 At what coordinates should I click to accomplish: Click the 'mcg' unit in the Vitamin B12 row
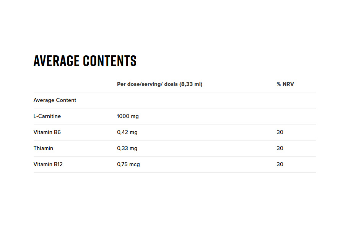(134, 164)
